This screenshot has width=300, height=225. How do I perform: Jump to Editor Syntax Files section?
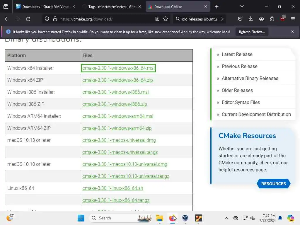point(241,102)
